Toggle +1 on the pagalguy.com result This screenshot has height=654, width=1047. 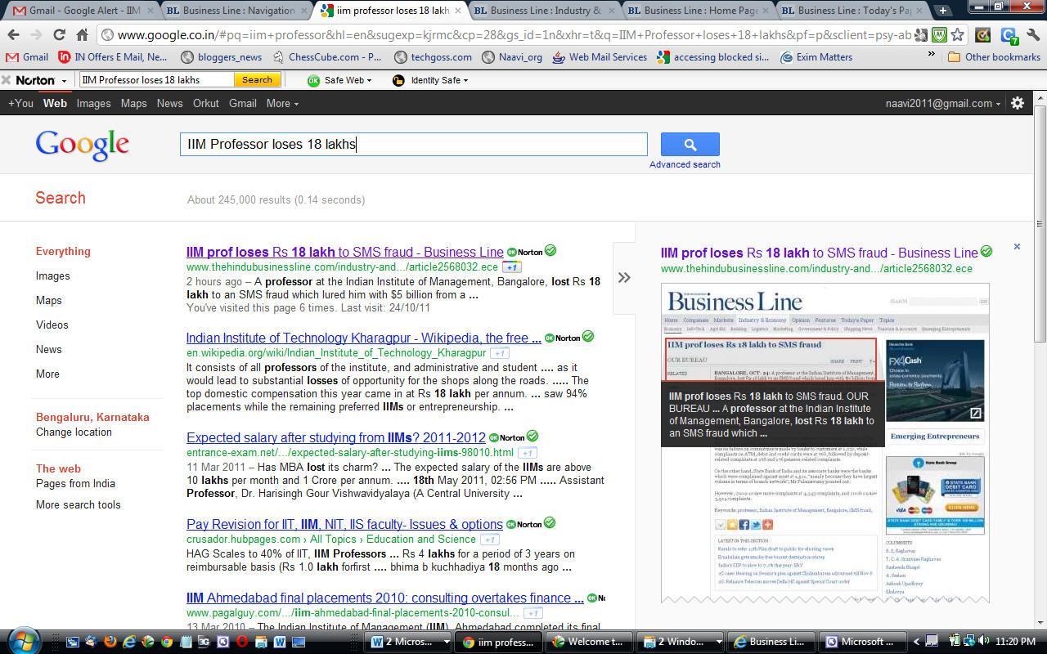[532, 613]
